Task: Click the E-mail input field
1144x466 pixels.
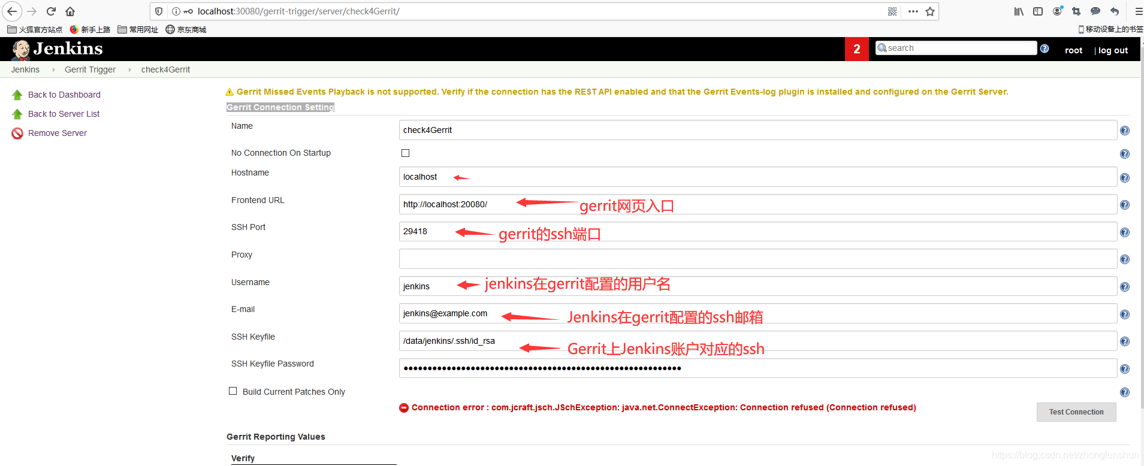Action: click(758, 313)
